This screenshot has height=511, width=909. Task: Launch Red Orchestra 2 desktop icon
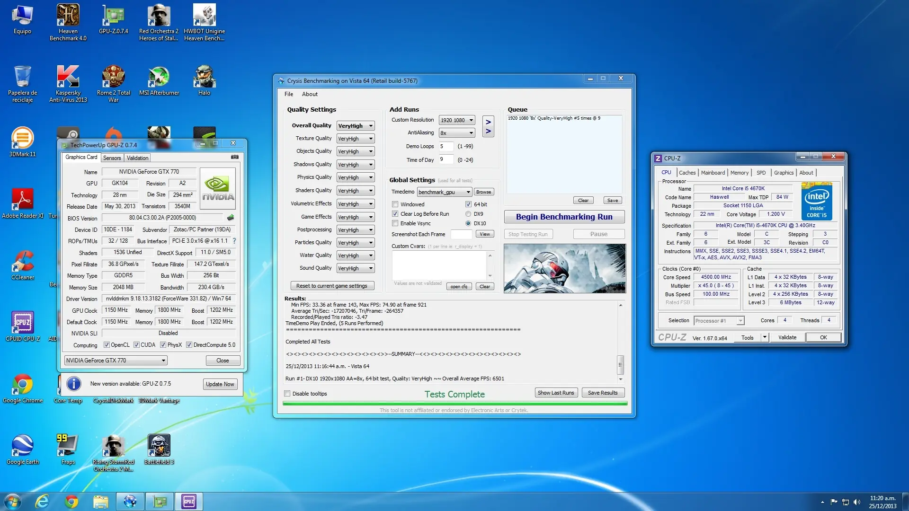pos(159,22)
